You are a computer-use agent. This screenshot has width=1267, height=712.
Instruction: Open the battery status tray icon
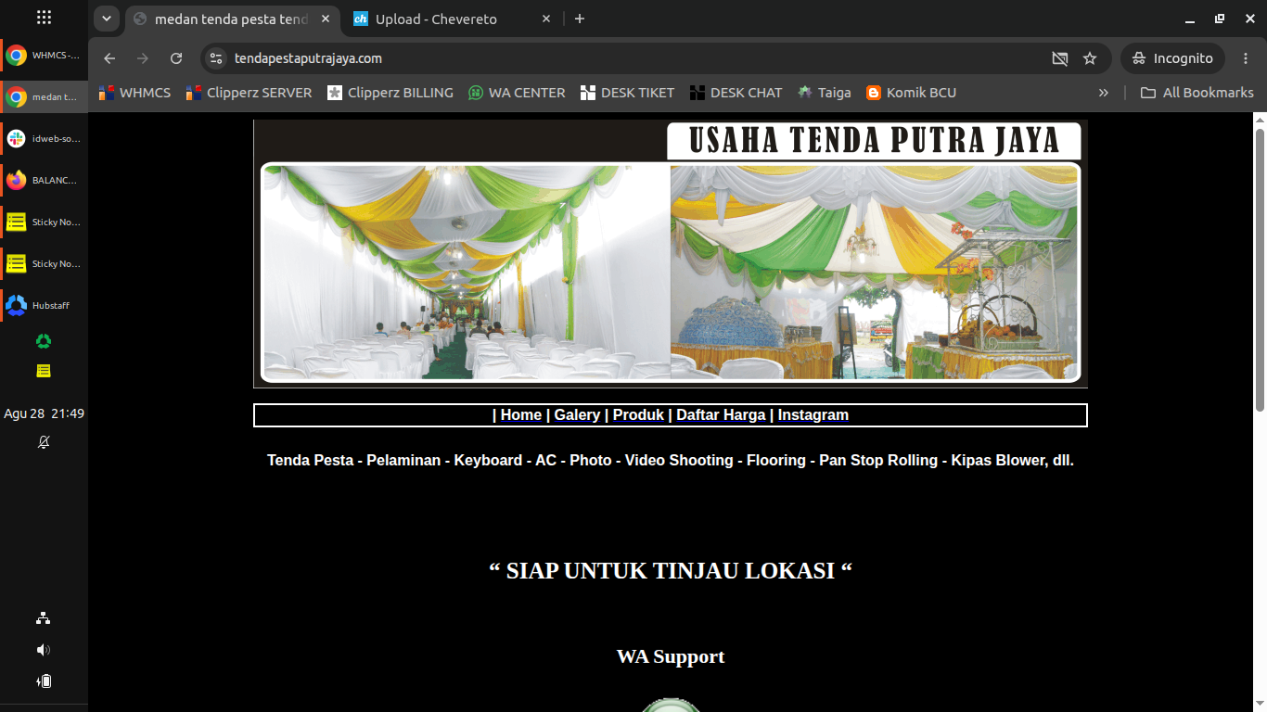44,681
